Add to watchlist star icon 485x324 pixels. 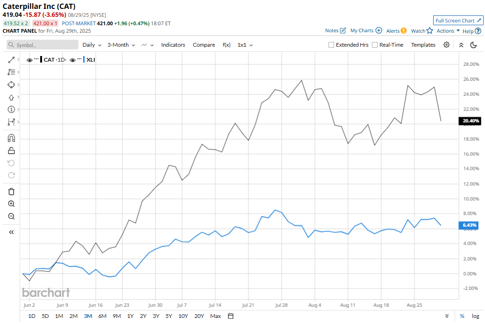(x=430, y=31)
